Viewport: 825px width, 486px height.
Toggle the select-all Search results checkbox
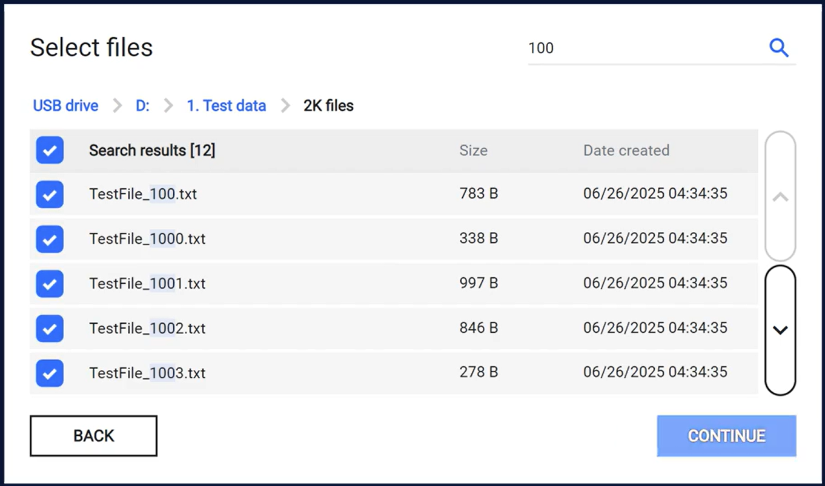(50, 150)
